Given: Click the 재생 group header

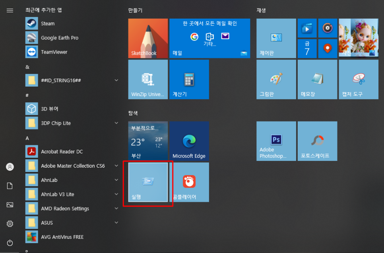Looking at the screenshot, I should tap(261, 10).
